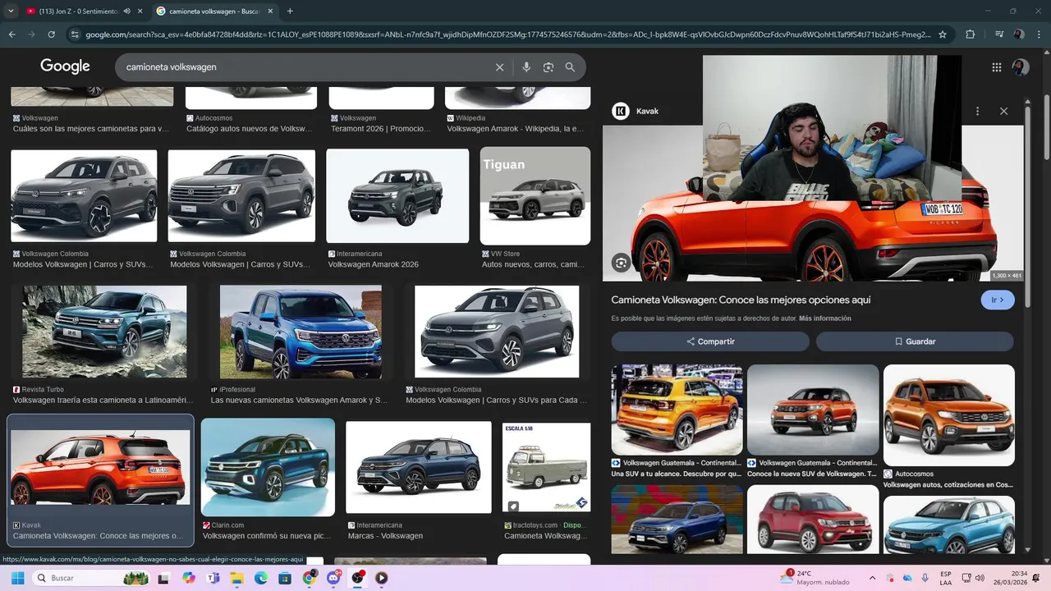
Task: Open Google account avatar menu
Action: 1020,67
